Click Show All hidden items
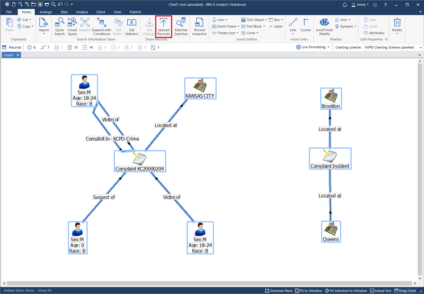 (44, 290)
